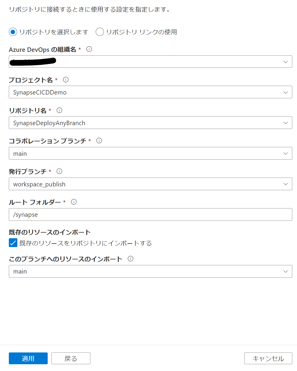
Task: Click the info icon next to リポジトリ名
Action: click(59, 110)
